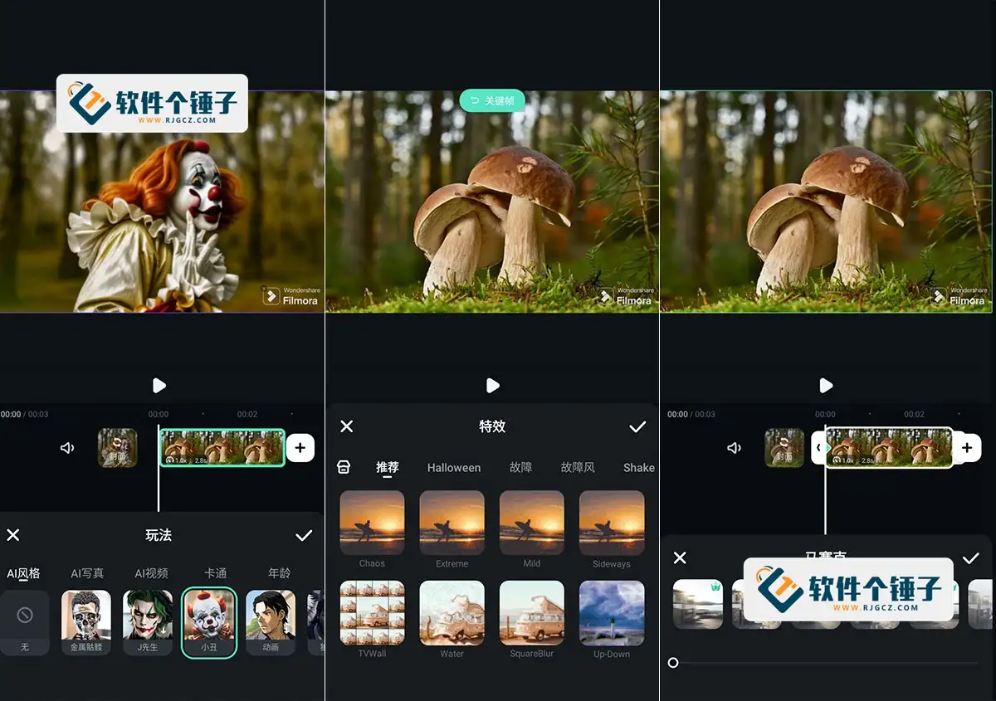Open the effects store icon beside the 推荐 tab
Image resolution: width=996 pixels, height=701 pixels.
point(344,466)
